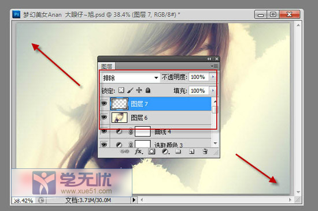Collapse the layers panel with double-arrow
This screenshot has height=211, width=318.
(209, 59)
